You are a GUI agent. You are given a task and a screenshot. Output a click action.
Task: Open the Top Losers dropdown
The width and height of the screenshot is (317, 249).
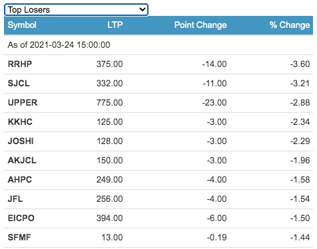pyautogui.click(x=76, y=10)
